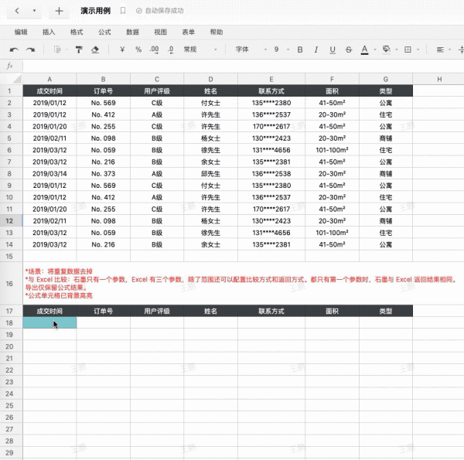Viewport: 464px width, 460px height.
Task: Click the redo arrow icon
Action: click(x=30, y=49)
